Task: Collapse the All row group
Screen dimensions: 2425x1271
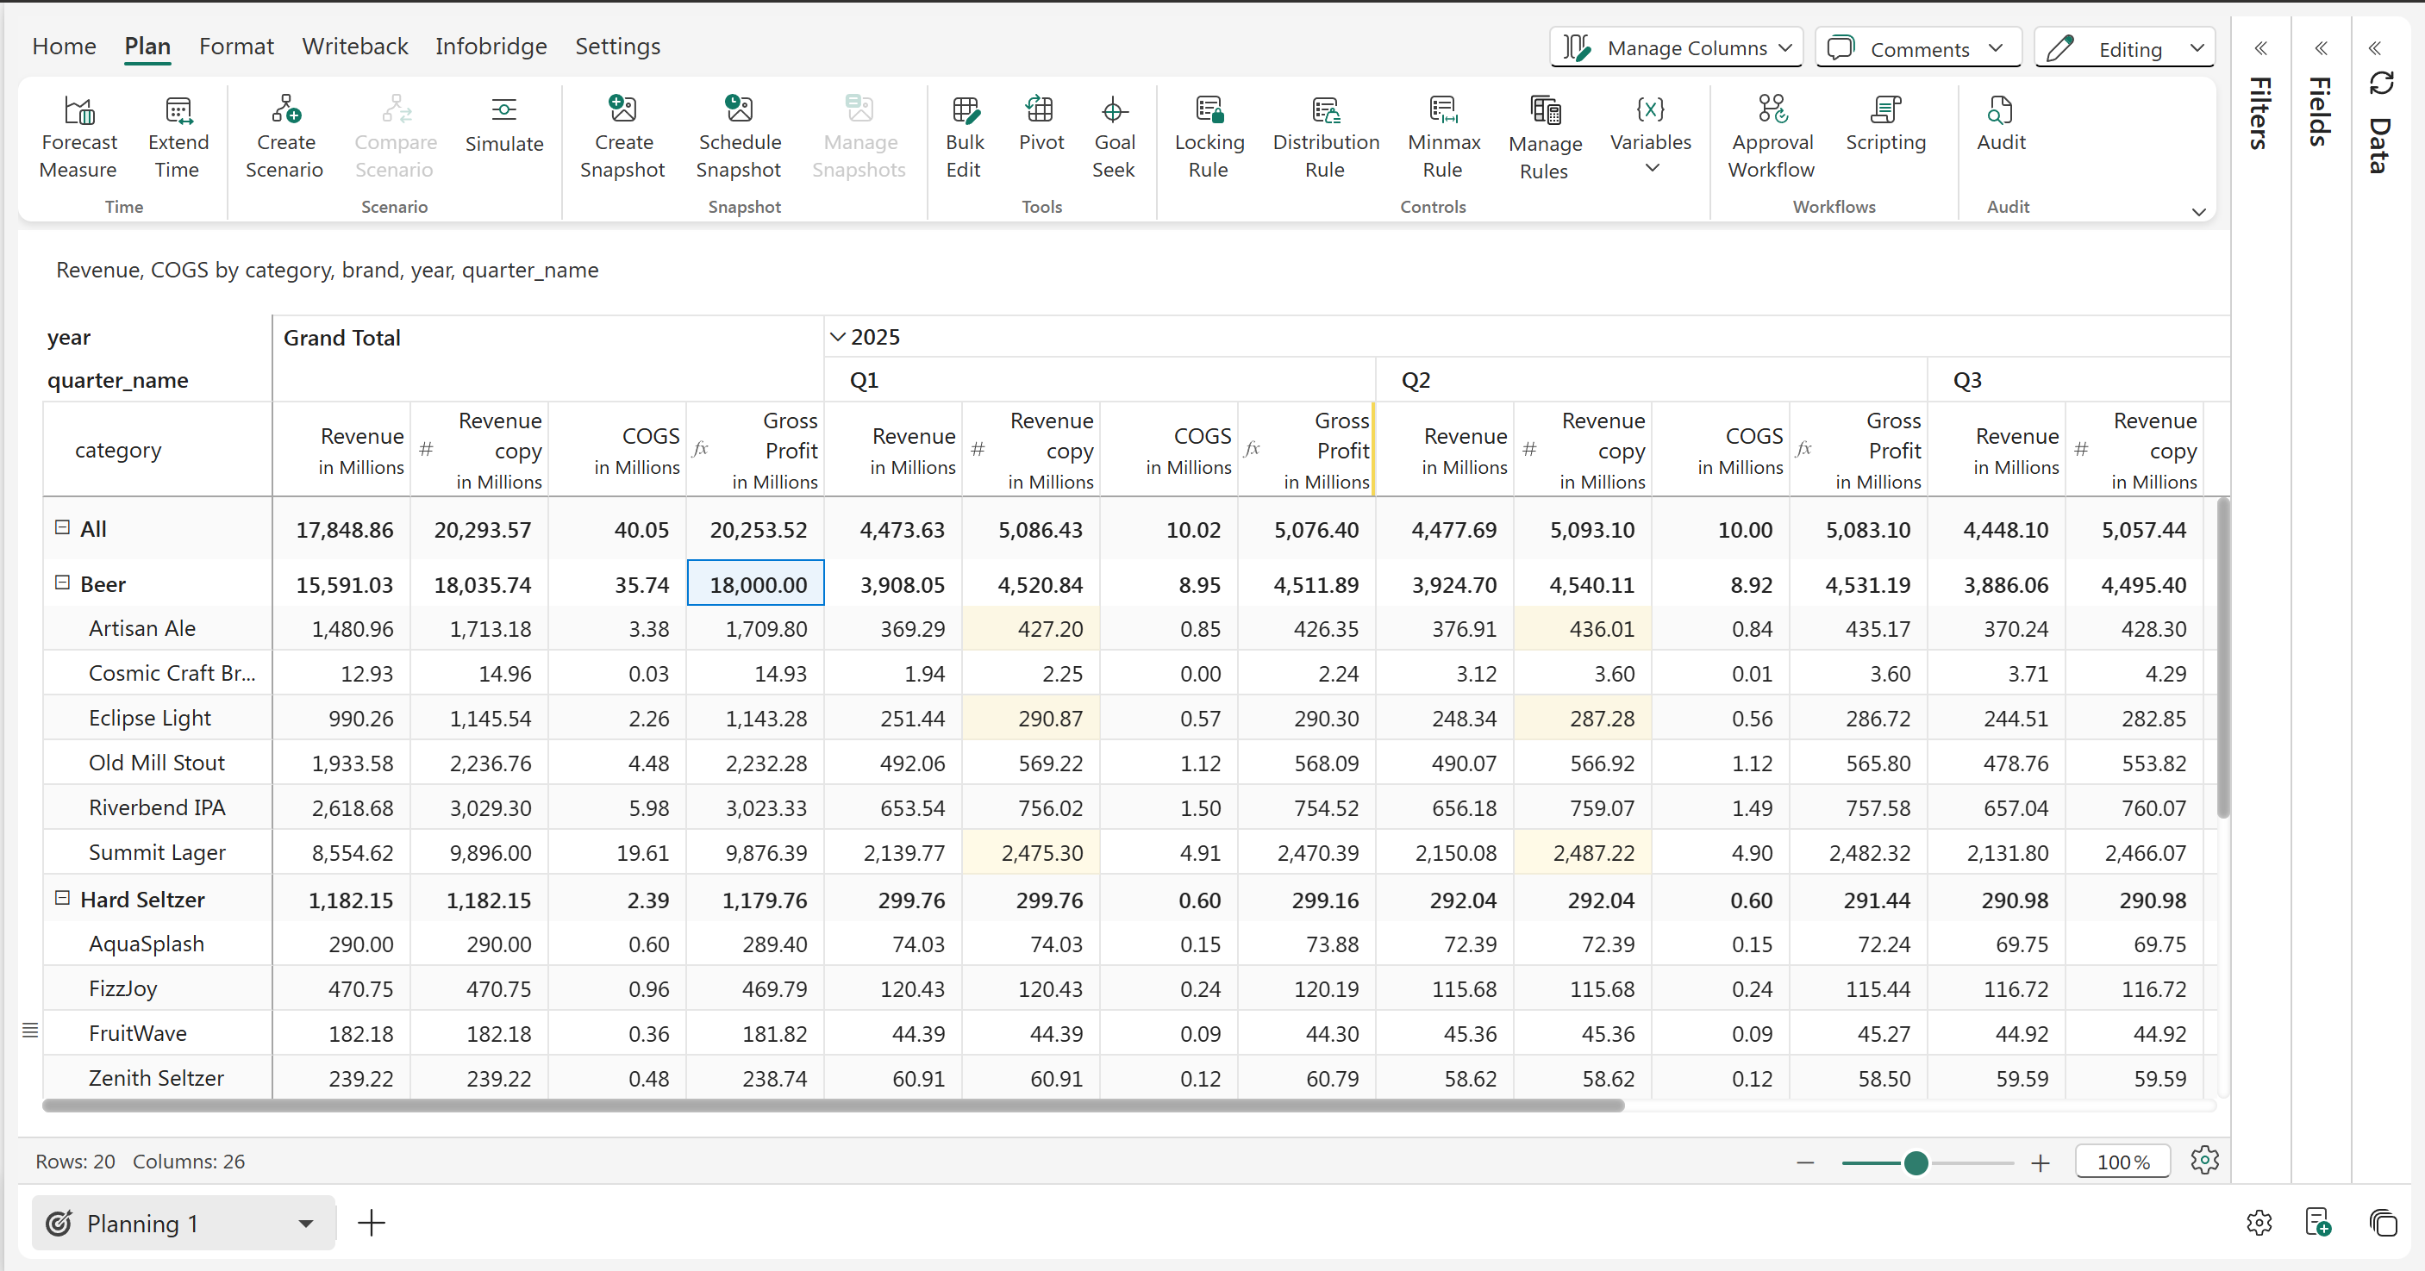Action: point(62,527)
